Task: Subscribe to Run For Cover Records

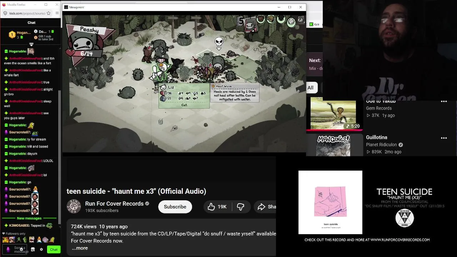Action: 175,207
